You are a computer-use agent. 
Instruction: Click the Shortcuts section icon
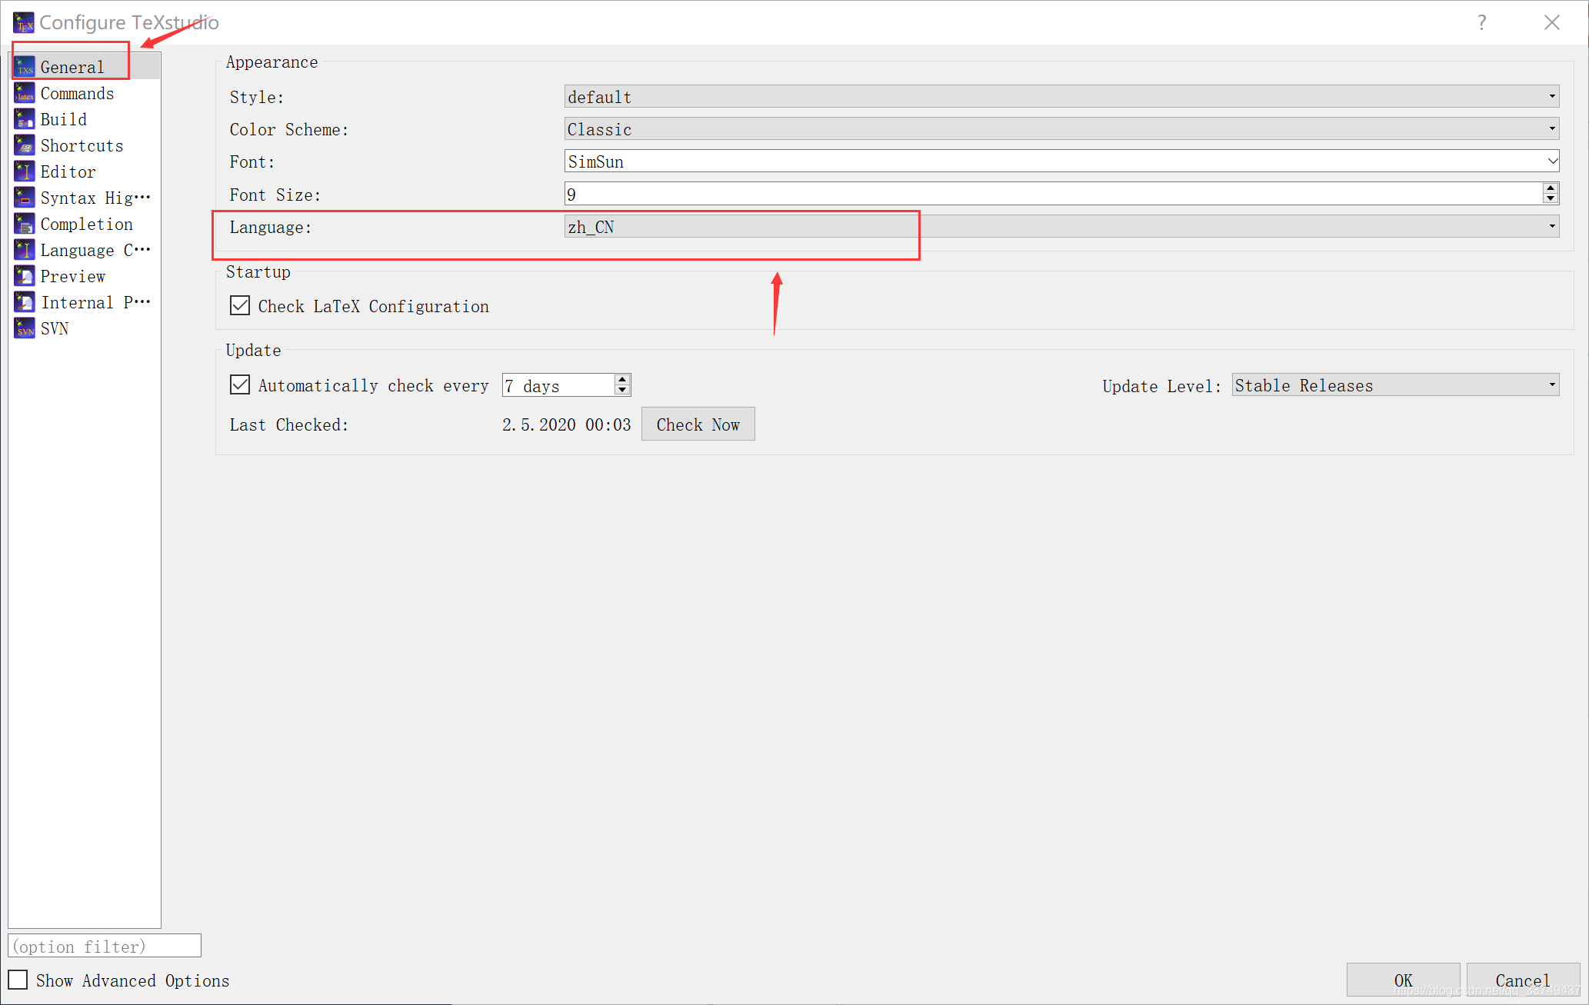tap(25, 146)
